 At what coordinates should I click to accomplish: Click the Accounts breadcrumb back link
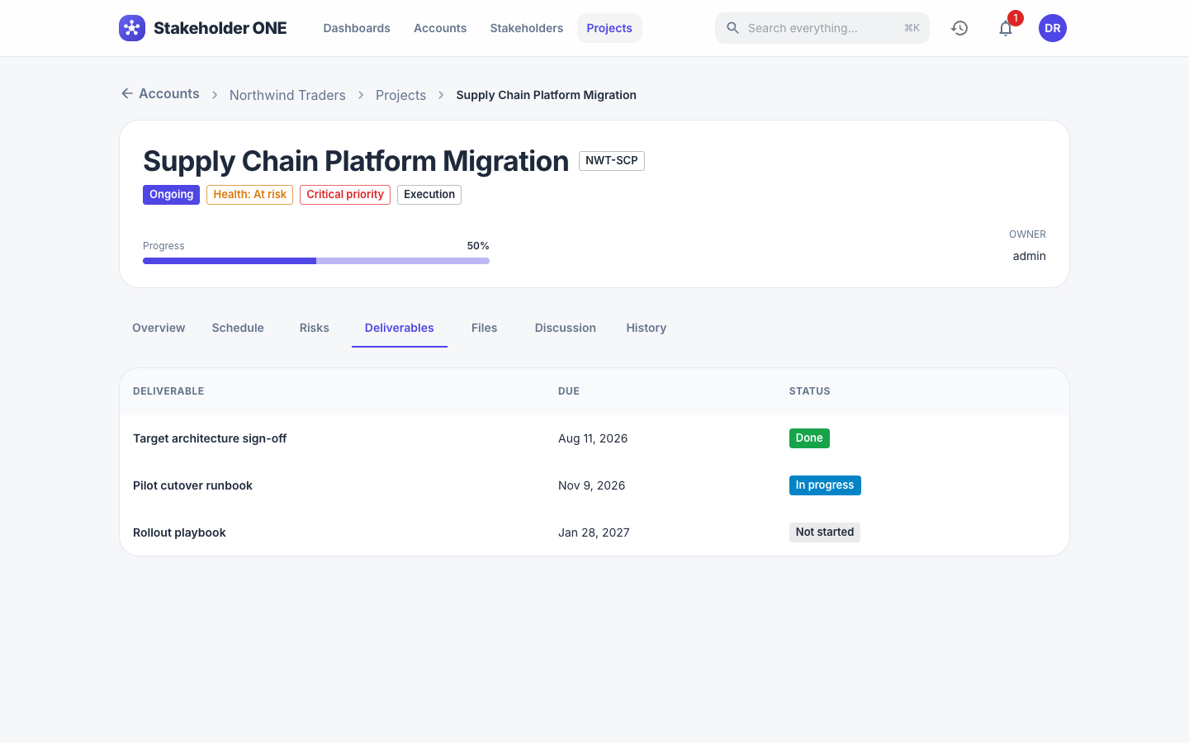coord(160,93)
